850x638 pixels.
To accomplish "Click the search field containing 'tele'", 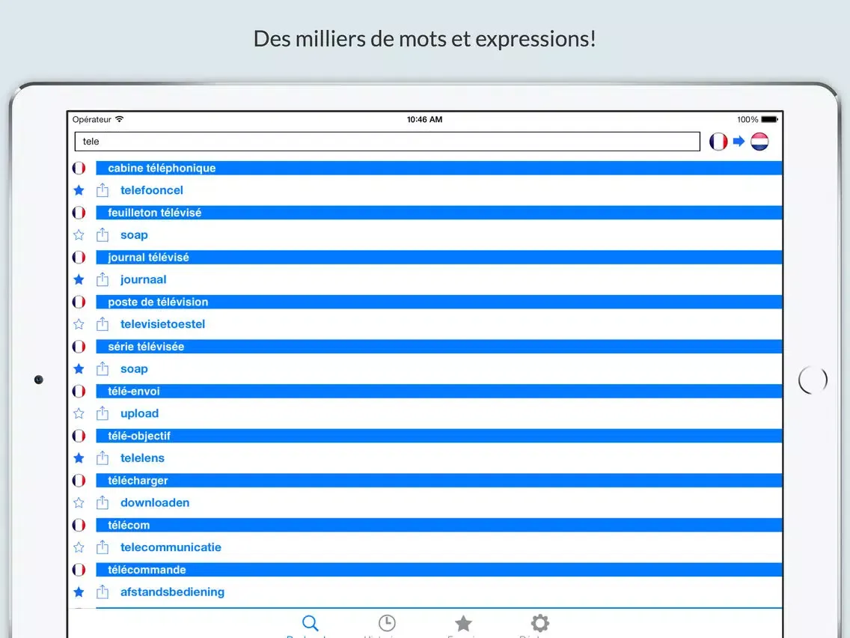I will coord(387,142).
